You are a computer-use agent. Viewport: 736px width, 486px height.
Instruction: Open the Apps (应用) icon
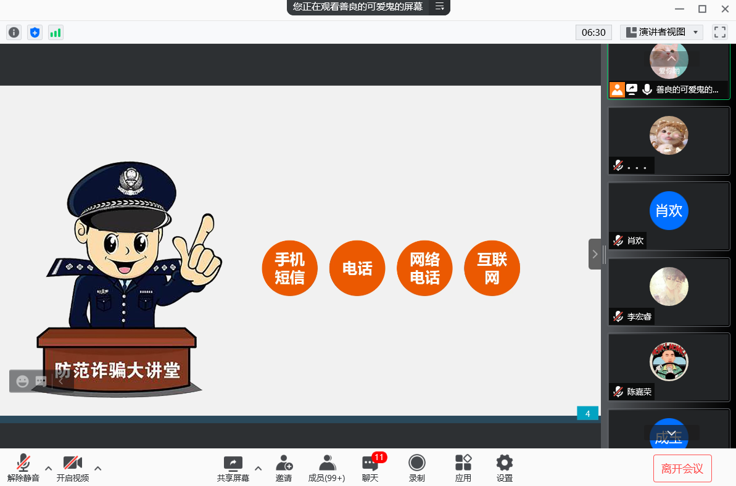pyautogui.click(x=463, y=468)
